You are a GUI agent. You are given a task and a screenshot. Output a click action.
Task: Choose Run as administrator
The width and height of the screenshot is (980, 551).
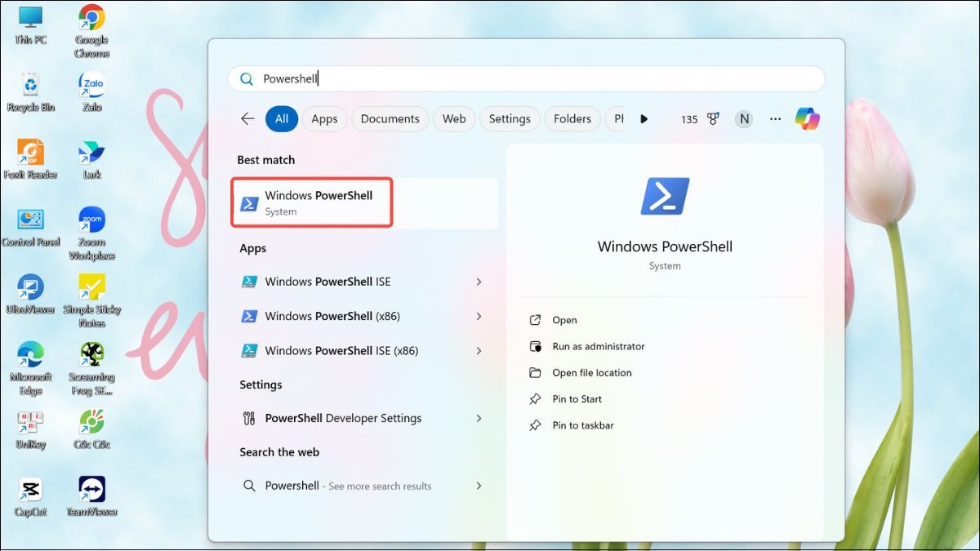[587, 346]
